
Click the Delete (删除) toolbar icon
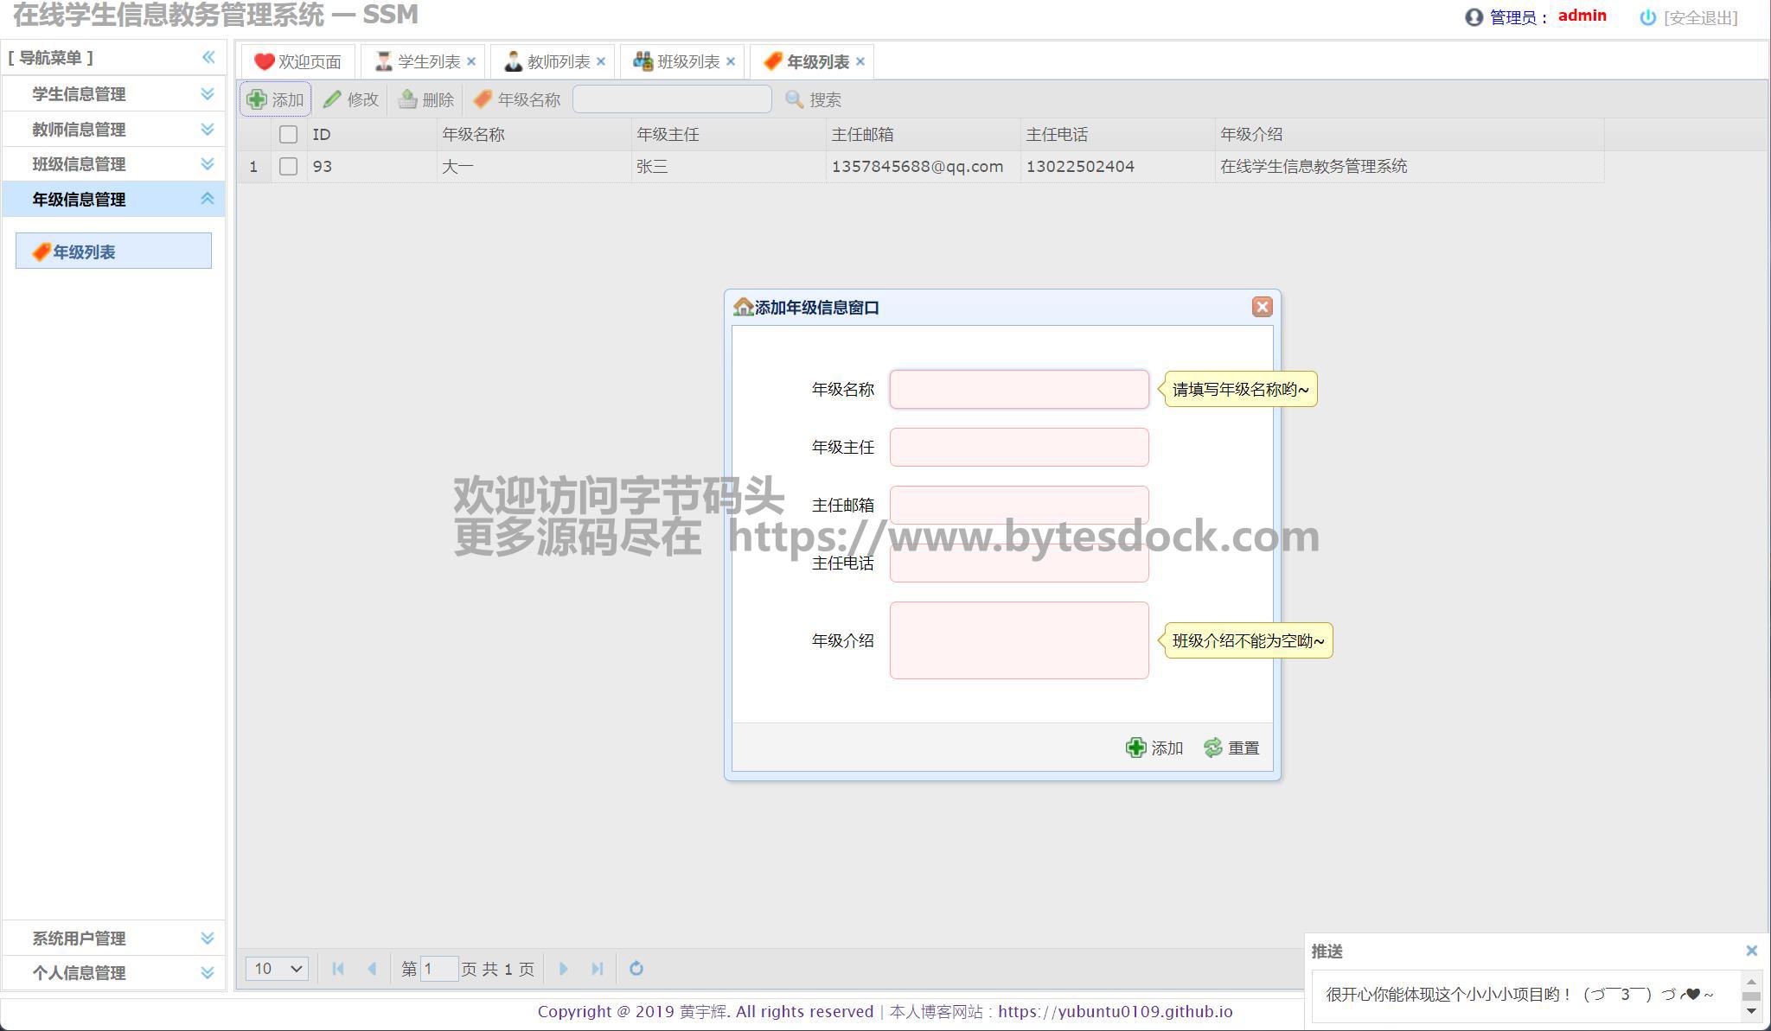pyautogui.click(x=408, y=99)
